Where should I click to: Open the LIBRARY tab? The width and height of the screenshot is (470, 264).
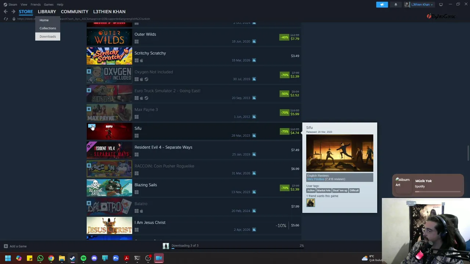(47, 12)
